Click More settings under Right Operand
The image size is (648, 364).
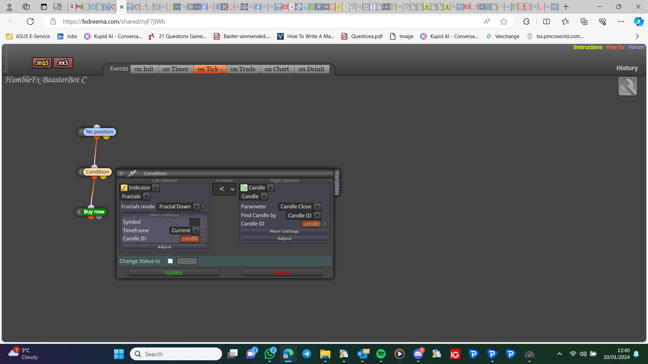coord(285,232)
